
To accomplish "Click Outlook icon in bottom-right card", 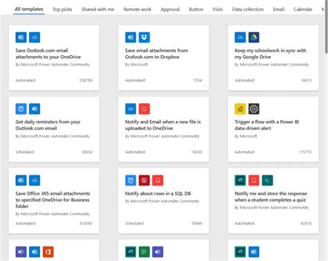I will click(x=254, y=252).
